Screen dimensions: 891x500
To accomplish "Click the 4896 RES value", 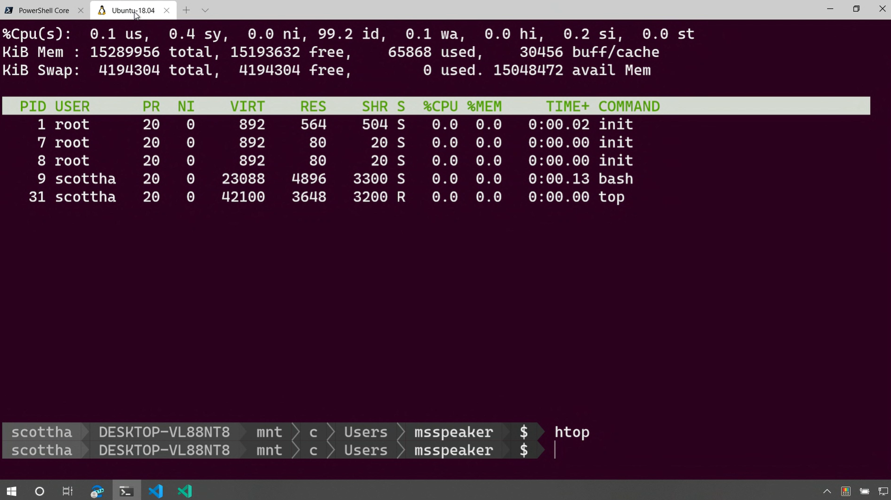I will 309,179.
